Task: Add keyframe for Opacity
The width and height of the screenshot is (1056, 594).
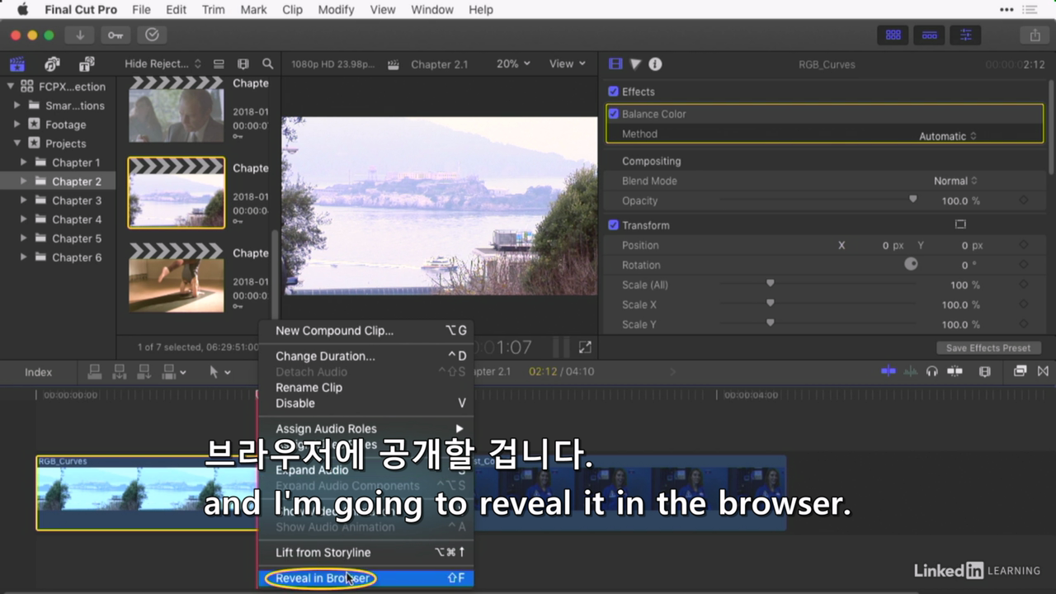Action: 1023,200
